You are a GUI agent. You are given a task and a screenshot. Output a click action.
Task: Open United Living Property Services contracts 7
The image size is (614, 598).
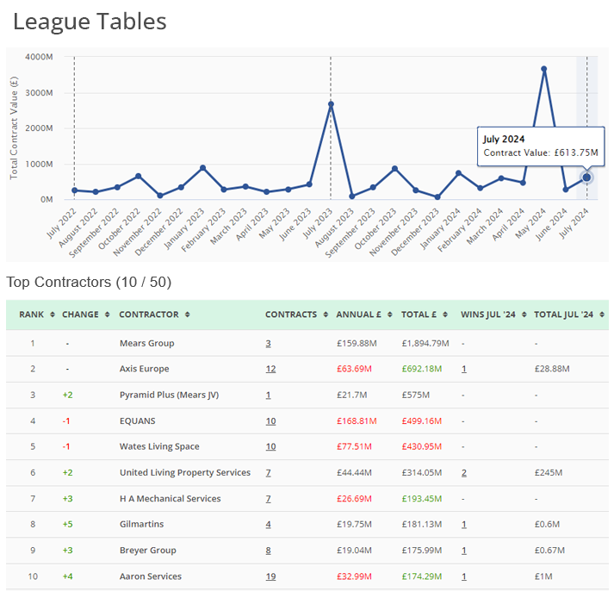268,473
